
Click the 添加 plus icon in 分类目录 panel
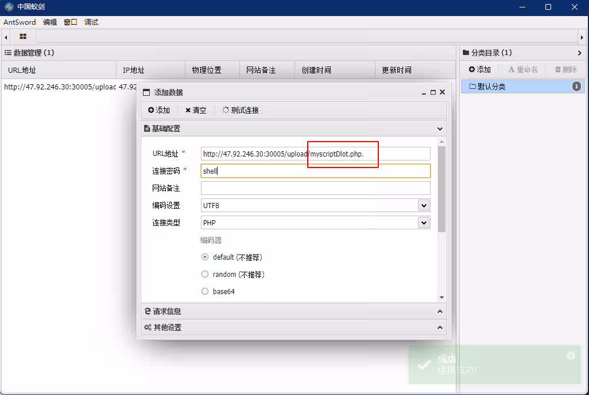coord(472,69)
